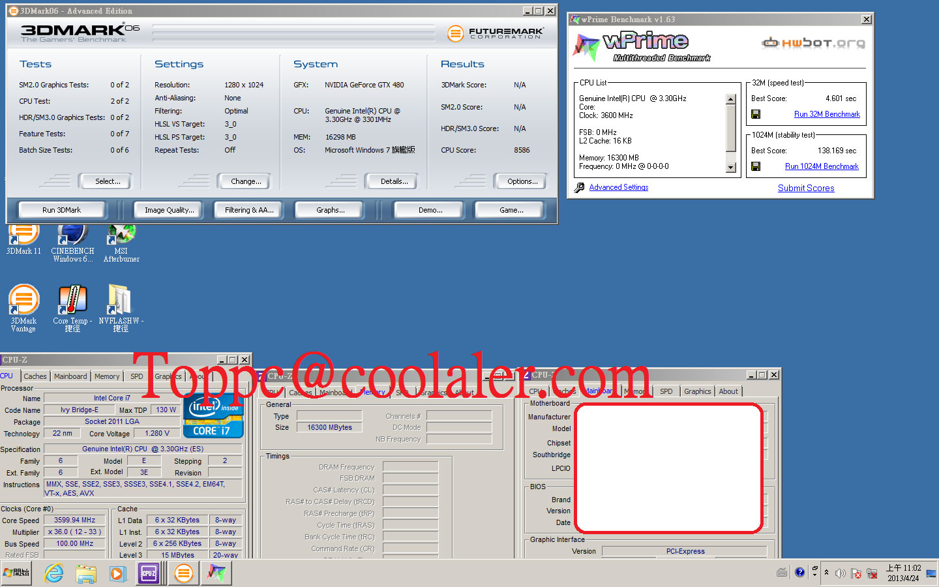Click Run 32M Benchmark link
Screen dimensions: 939x587
click(x=827, y=114)
